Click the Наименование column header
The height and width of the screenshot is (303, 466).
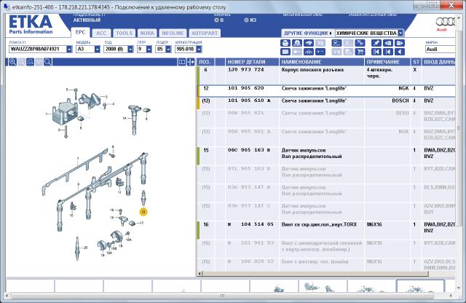pos(322,62)
